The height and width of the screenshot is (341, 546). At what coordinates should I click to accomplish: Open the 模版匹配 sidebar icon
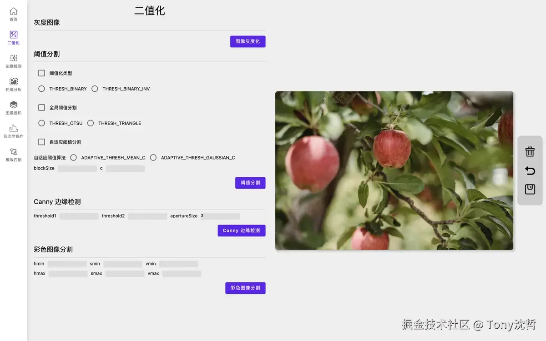13,154
